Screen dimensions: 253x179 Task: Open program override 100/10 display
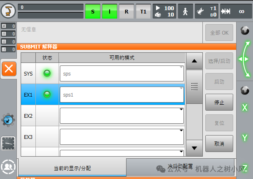pyautogui.click(x=164, y=11)
